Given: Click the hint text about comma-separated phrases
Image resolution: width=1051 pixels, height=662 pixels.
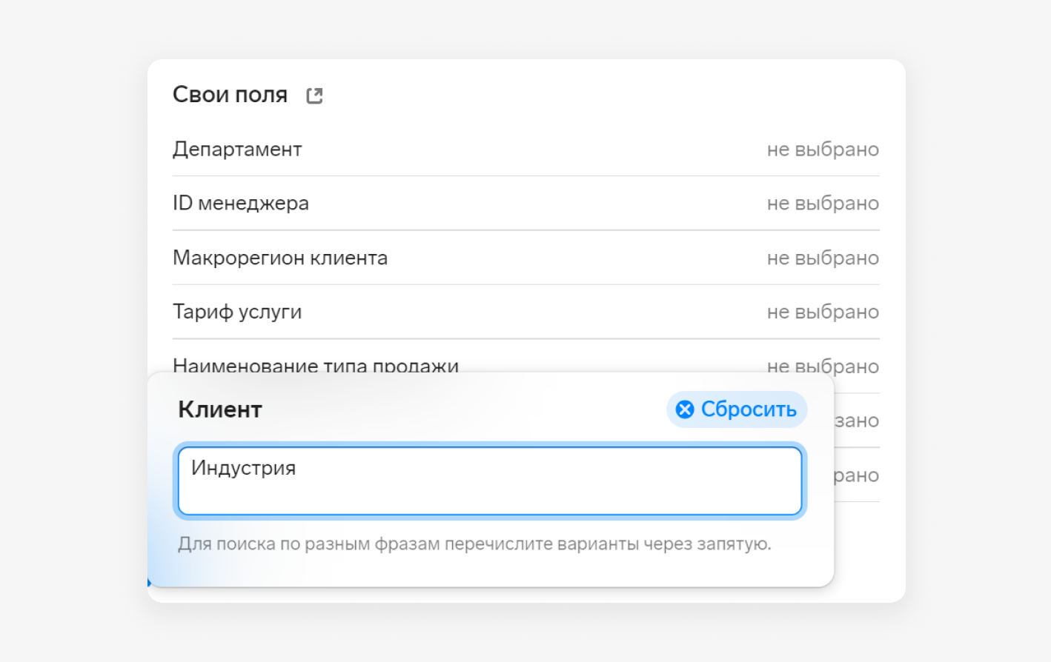Looking at the screenshot, I should (x=474, y=544).
